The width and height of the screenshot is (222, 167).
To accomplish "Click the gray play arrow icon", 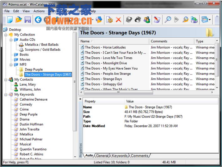I will coord(176,20).
